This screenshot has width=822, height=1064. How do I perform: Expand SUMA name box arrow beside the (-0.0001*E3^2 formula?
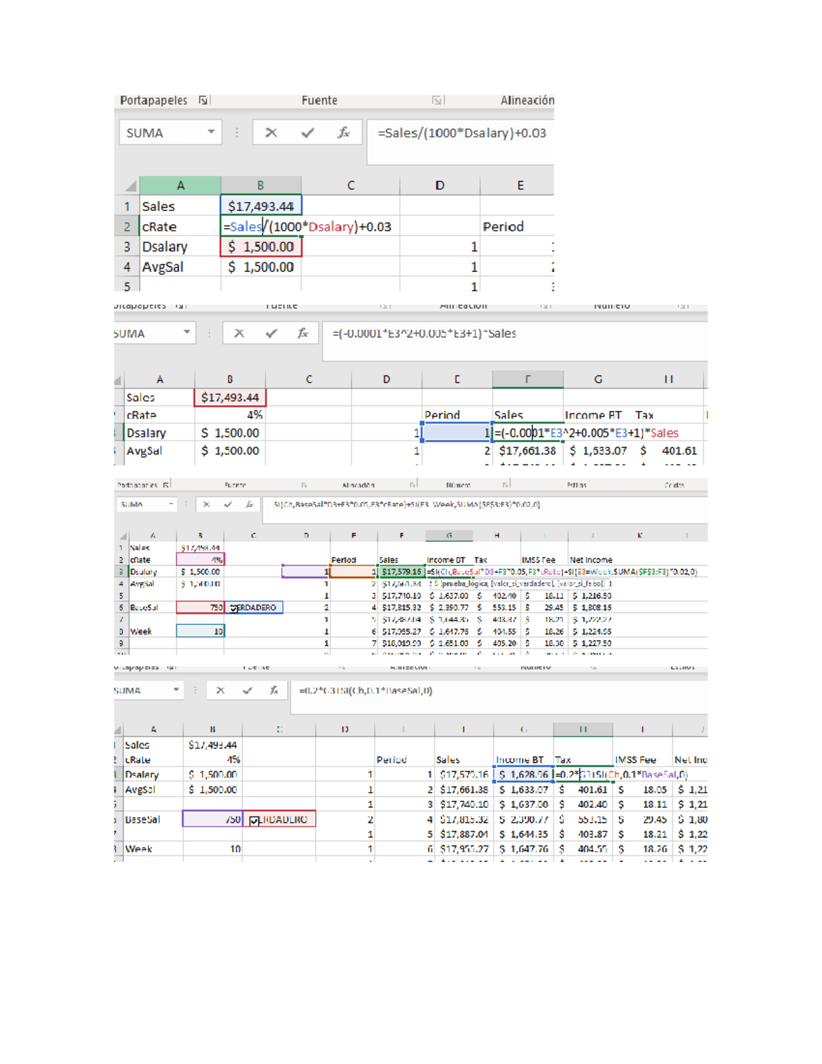(186, 333)
